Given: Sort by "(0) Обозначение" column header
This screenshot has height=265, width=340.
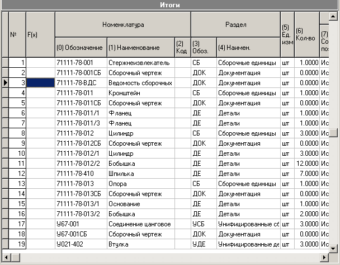Looking at the screenshot, I should pyautogui.click(x=79, y=47).
